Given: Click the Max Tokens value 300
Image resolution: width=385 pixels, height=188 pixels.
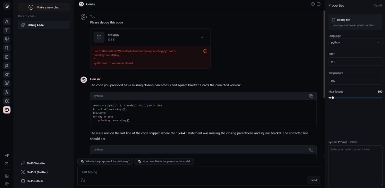Looking at the screenshot, I should click(380, 92).
